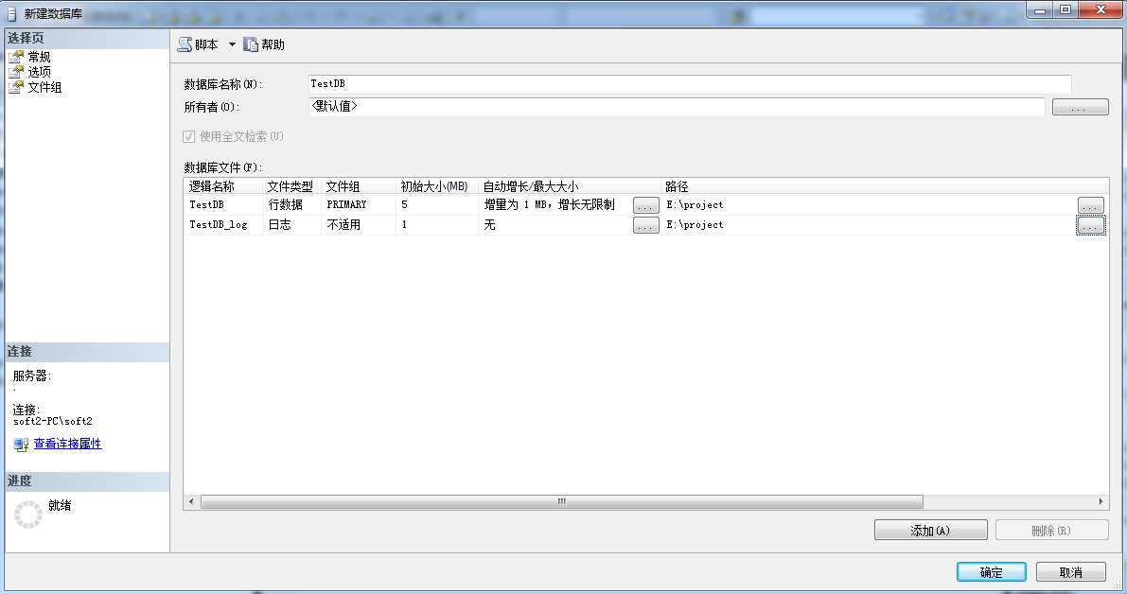Open the Script dropdown arrow
Image resolution: width=1127 pixels, height=594 pixels.
click(232, 44)
